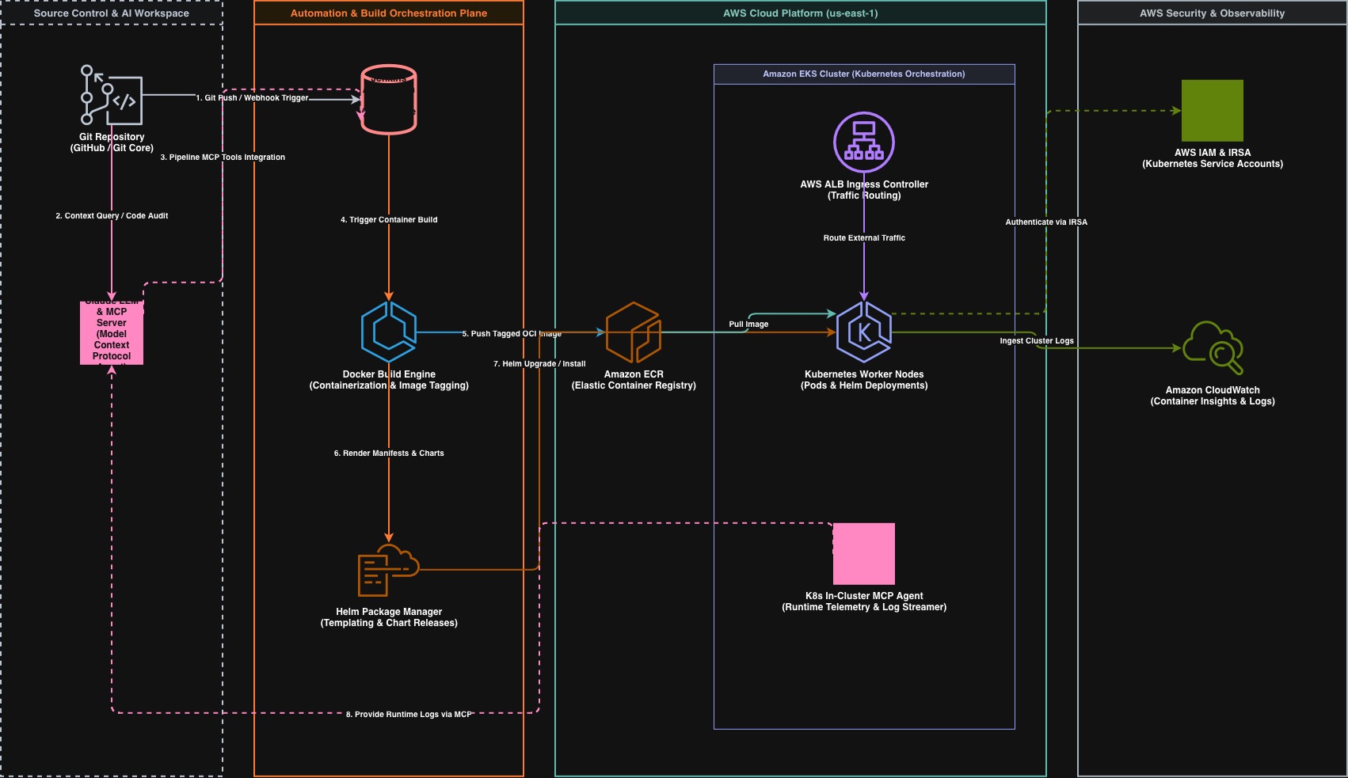This screenshot has height=778, width=1348.
Task: Select the AWS Security & Observability header
Action: pos(1213,13)
